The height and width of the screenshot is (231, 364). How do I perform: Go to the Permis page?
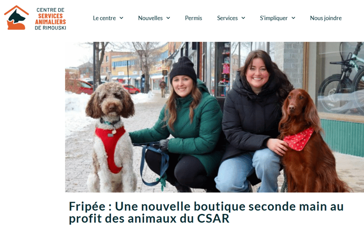(x=193, y=18)
